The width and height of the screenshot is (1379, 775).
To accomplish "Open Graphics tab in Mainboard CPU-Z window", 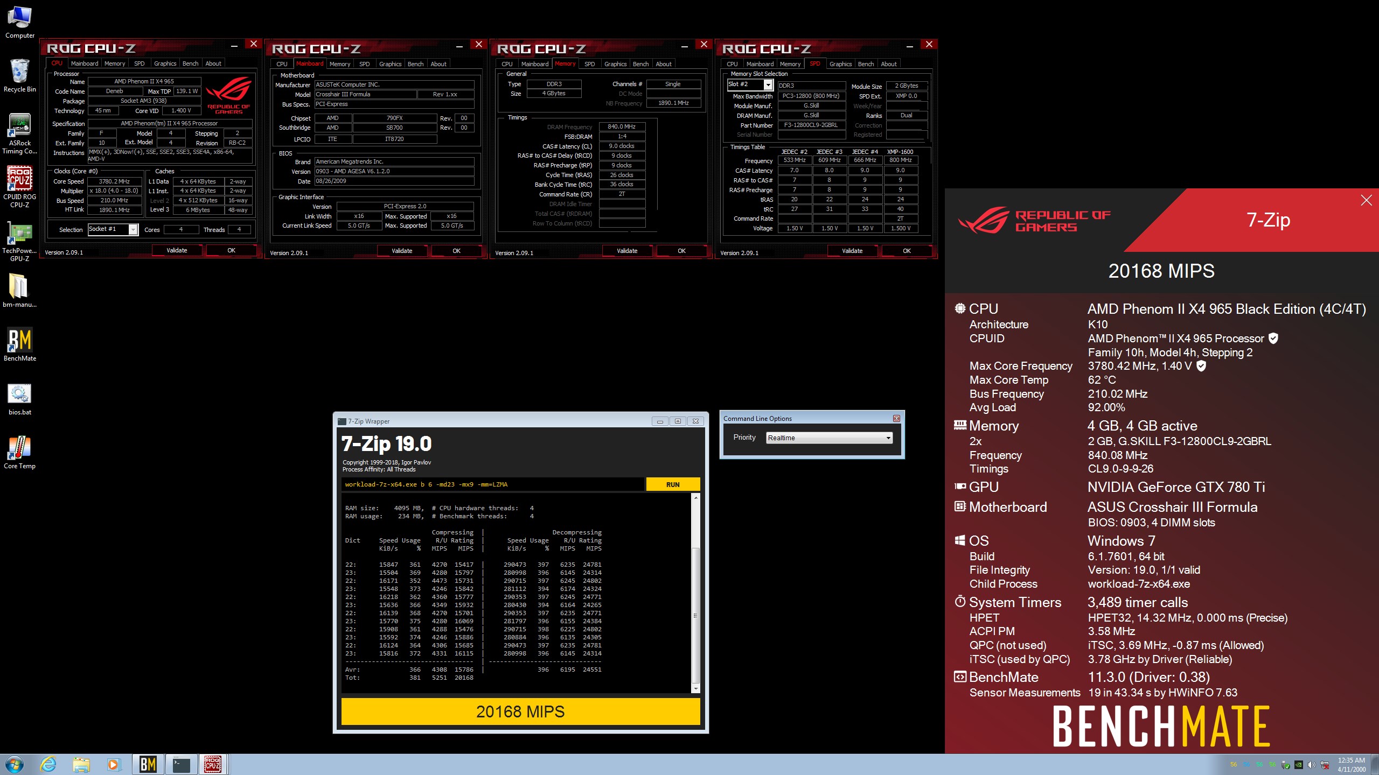I will pyautogui.click(x=390, y=64).
